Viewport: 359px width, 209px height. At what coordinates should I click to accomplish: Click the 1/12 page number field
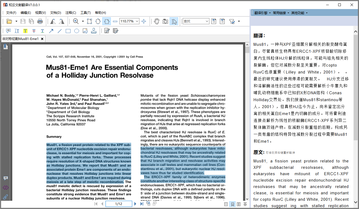coord(119,204)
